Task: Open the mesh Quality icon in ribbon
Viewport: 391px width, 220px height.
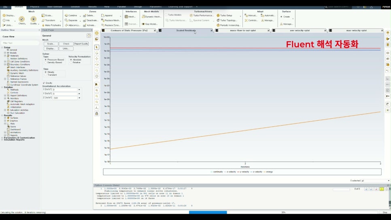Action: coord(34,19)
